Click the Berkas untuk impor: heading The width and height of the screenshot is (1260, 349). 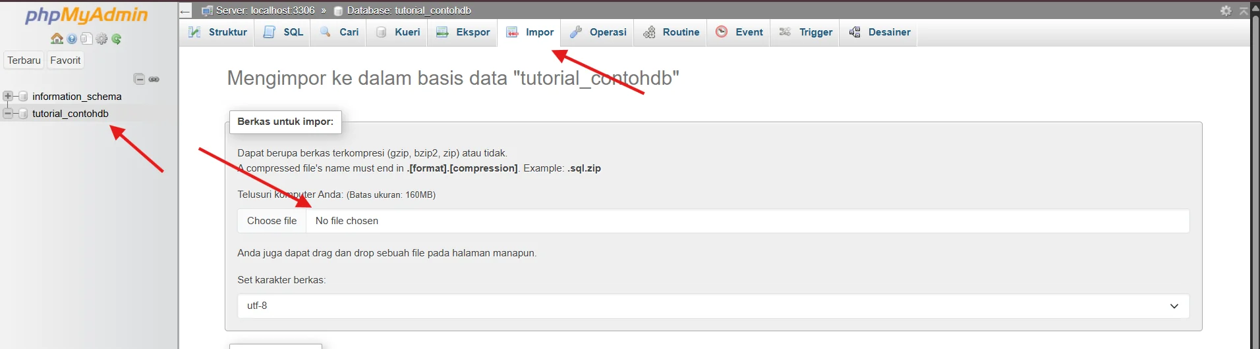[x=285, y=122]
